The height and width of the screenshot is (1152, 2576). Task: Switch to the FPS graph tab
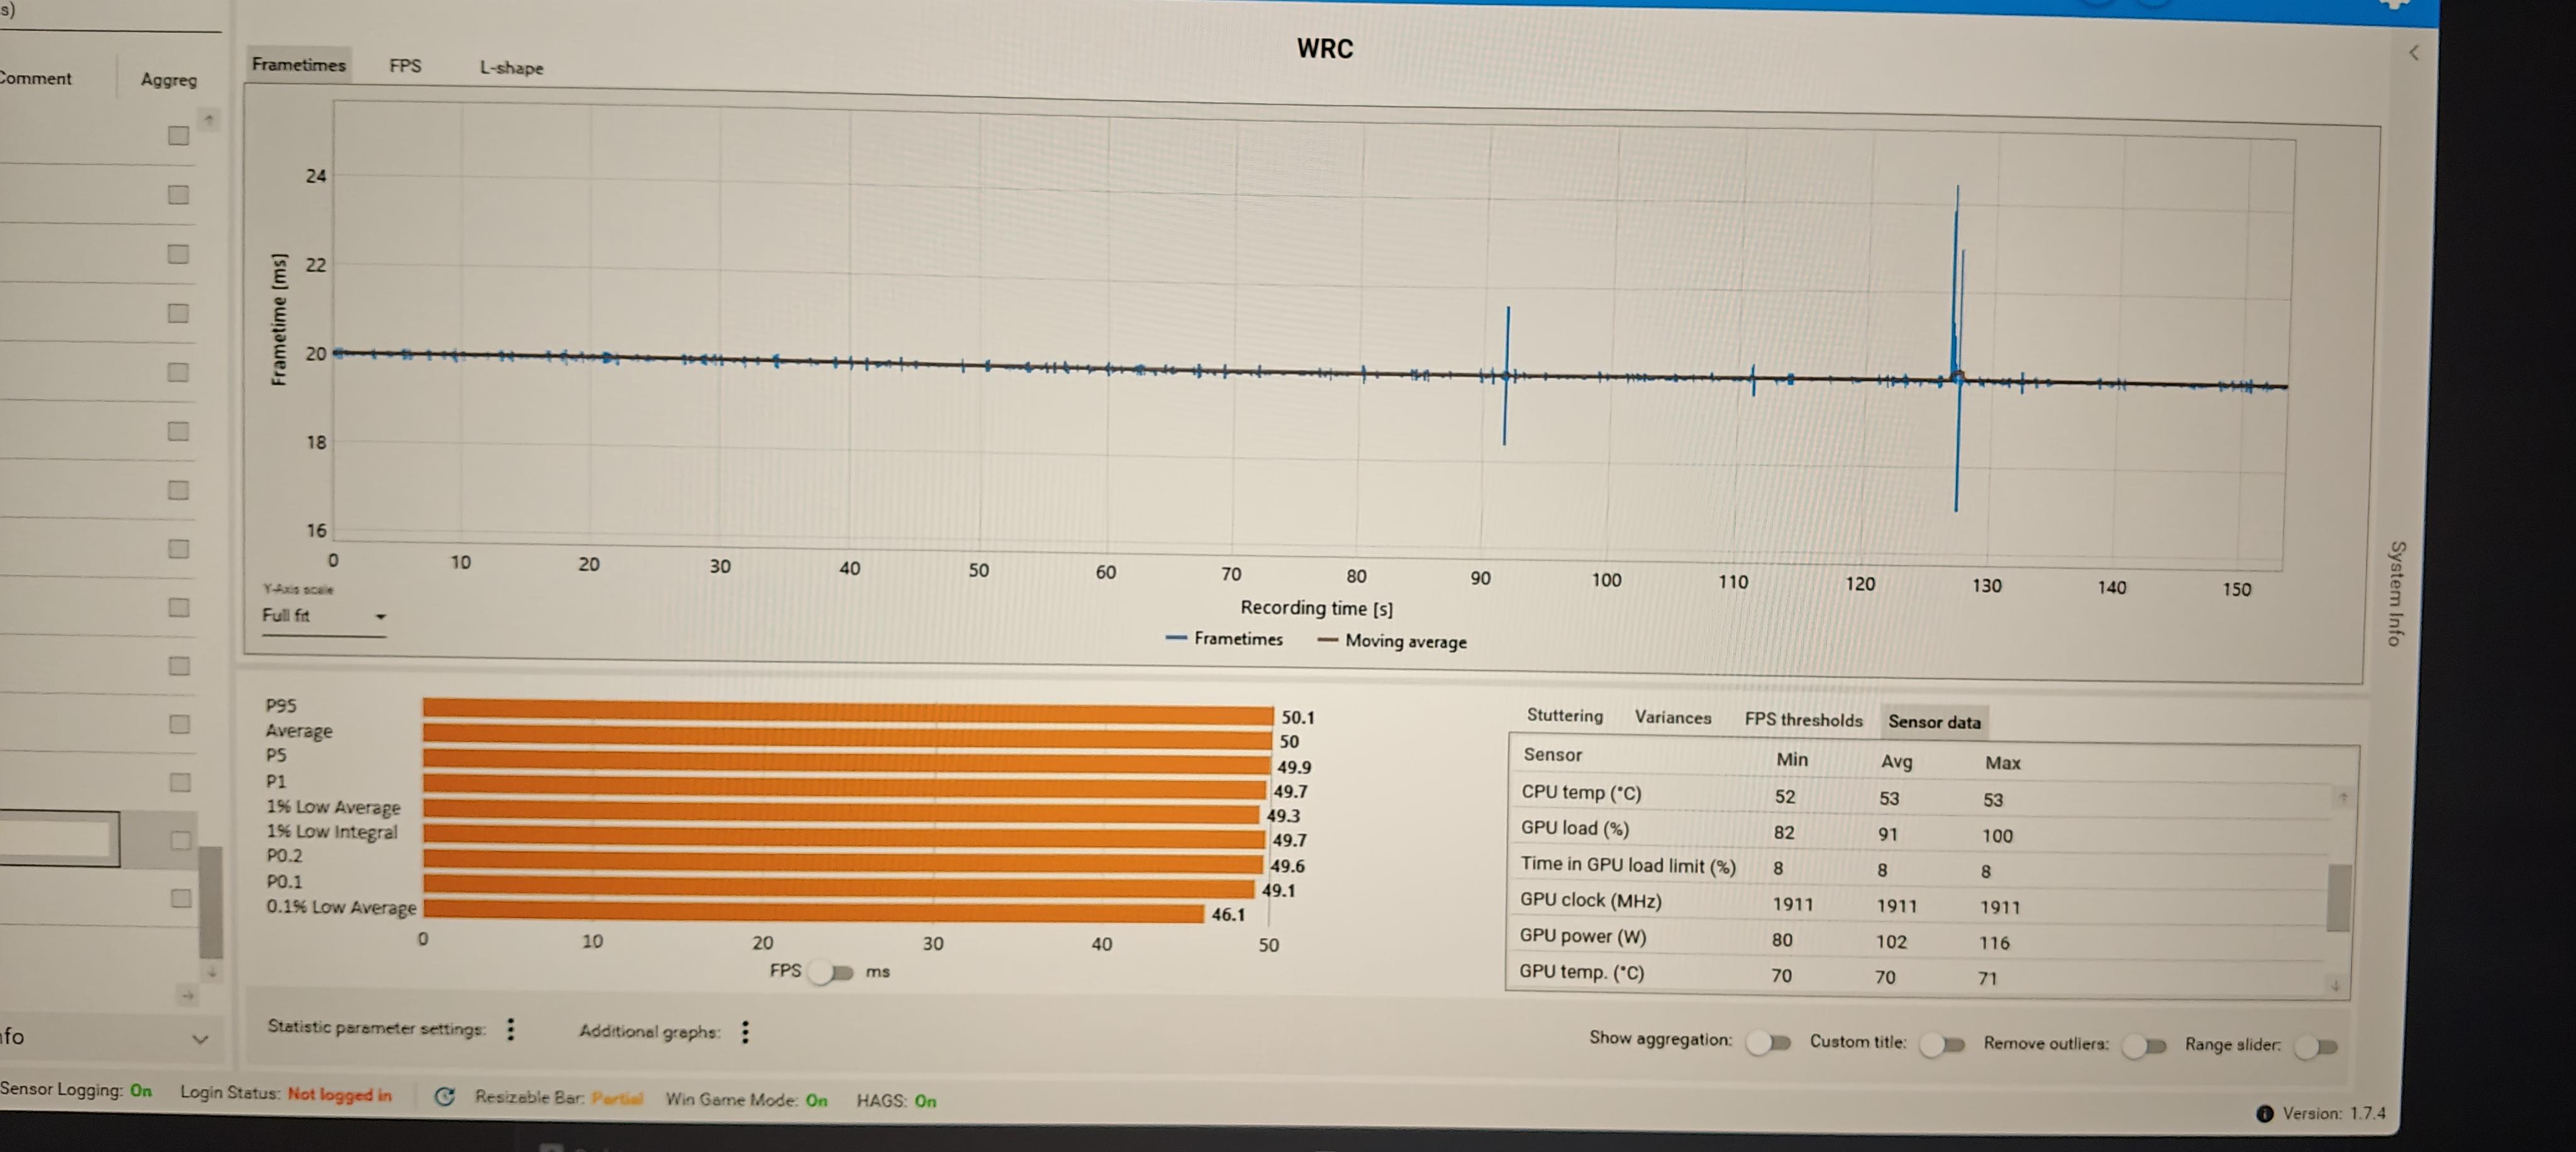pos(405,66)
